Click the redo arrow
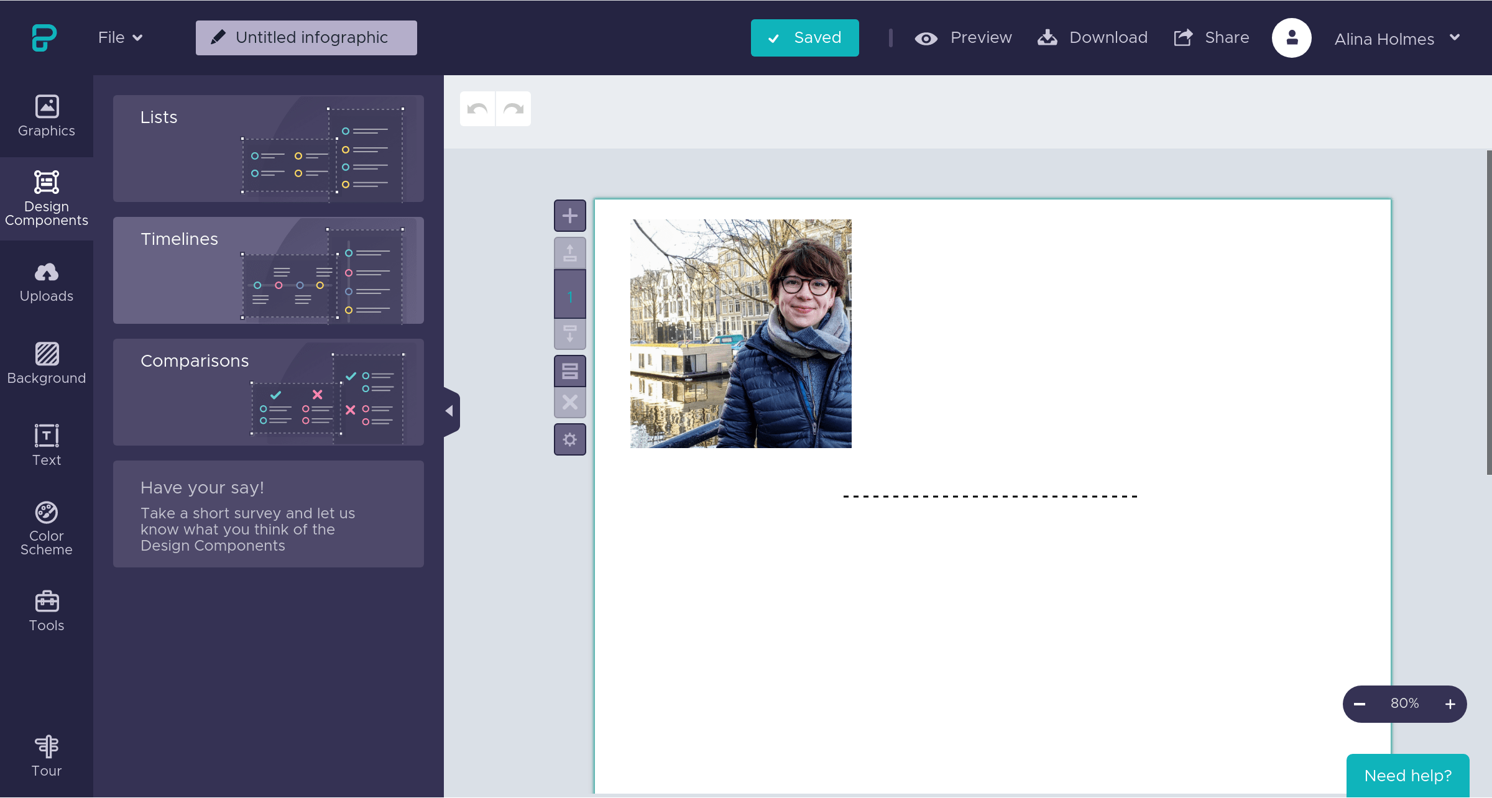 (x=513, y=109)
